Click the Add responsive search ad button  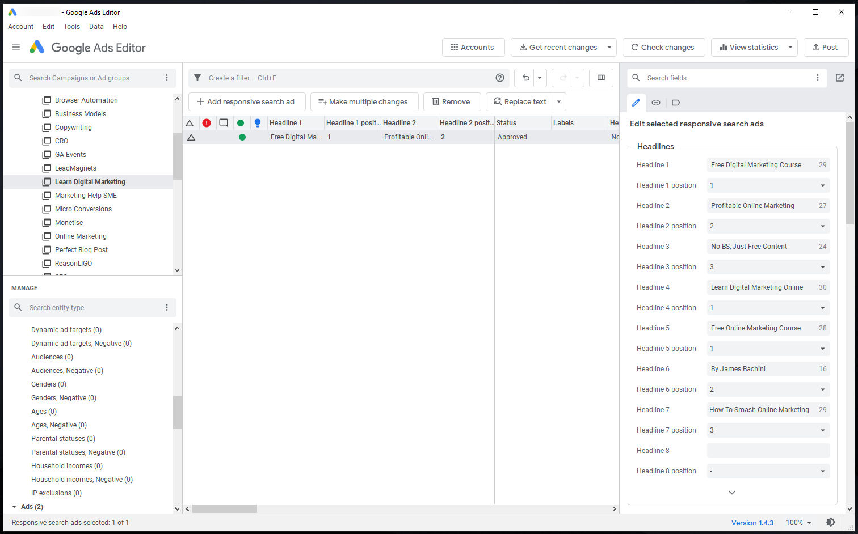point(247,101)
